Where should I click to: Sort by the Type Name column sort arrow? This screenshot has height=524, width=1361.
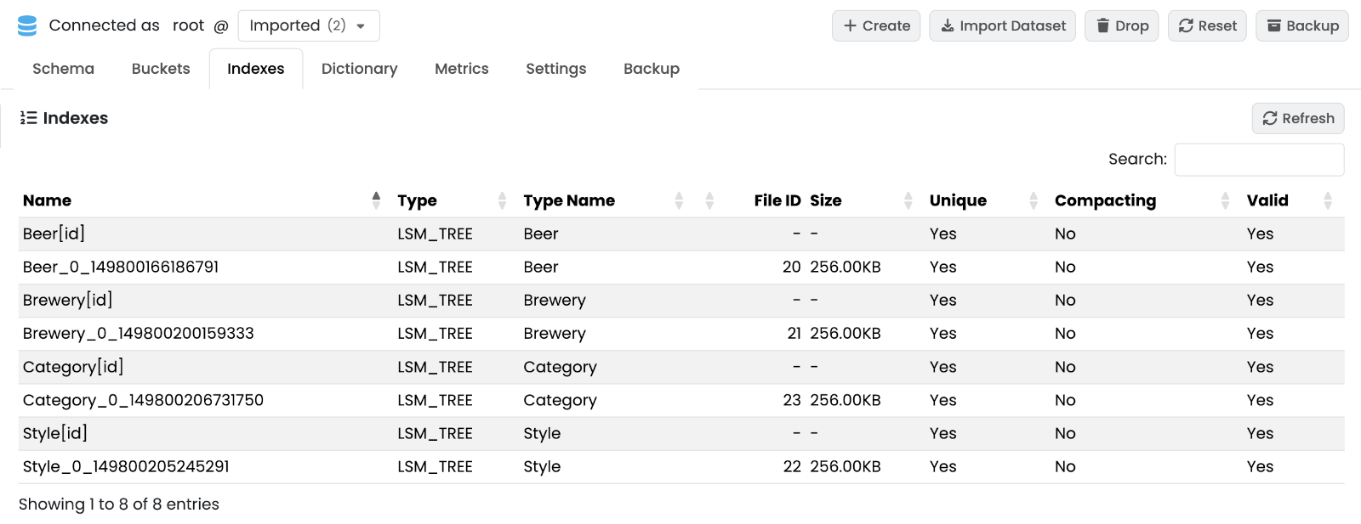pyautogui.click(x=679, y=200)
